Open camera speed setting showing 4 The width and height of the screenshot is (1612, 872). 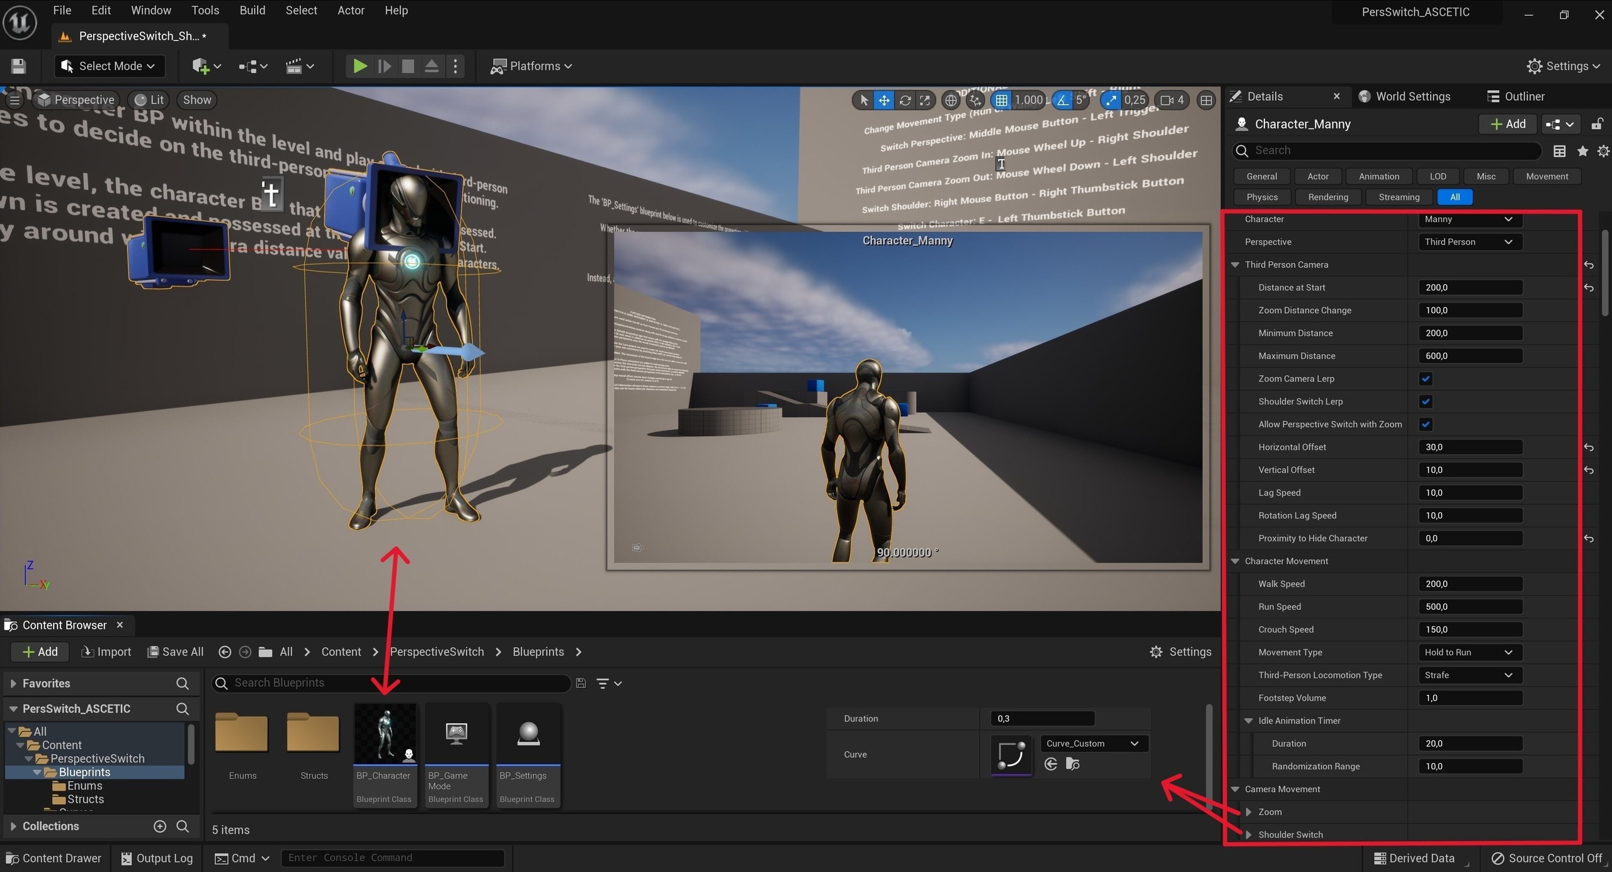(1172, 100)
